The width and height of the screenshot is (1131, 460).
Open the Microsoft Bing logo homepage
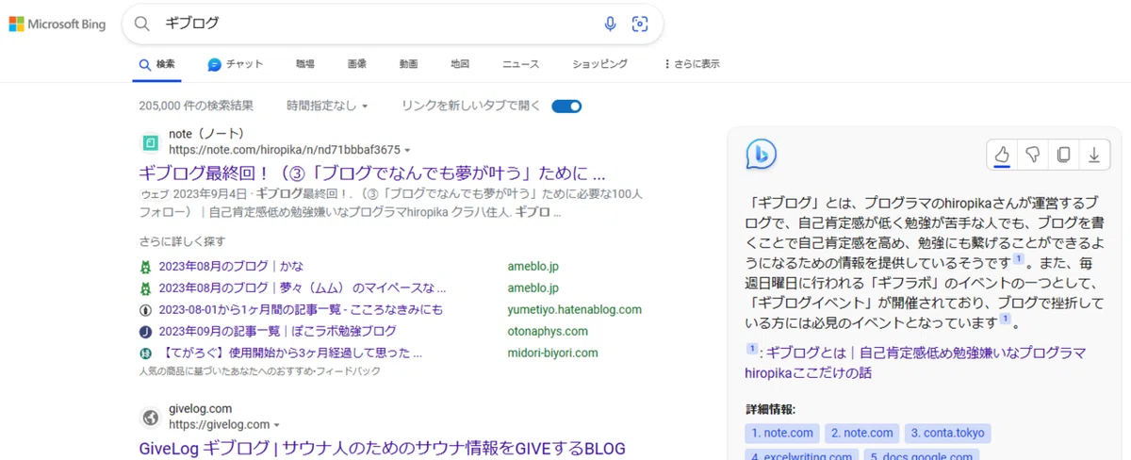pyautogui.click(x=57, y=24)
